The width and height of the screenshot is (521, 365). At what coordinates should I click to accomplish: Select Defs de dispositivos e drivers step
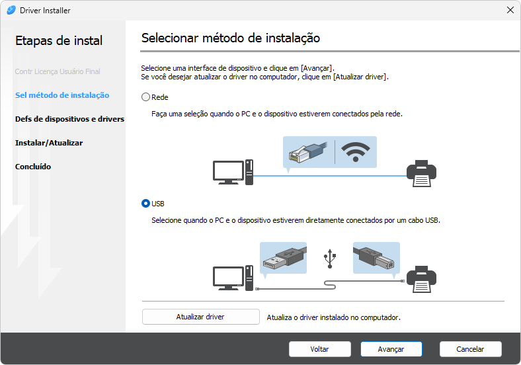tap(69, 119)
